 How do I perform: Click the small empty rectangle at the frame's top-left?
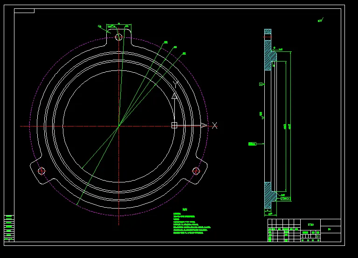point(24,11)
